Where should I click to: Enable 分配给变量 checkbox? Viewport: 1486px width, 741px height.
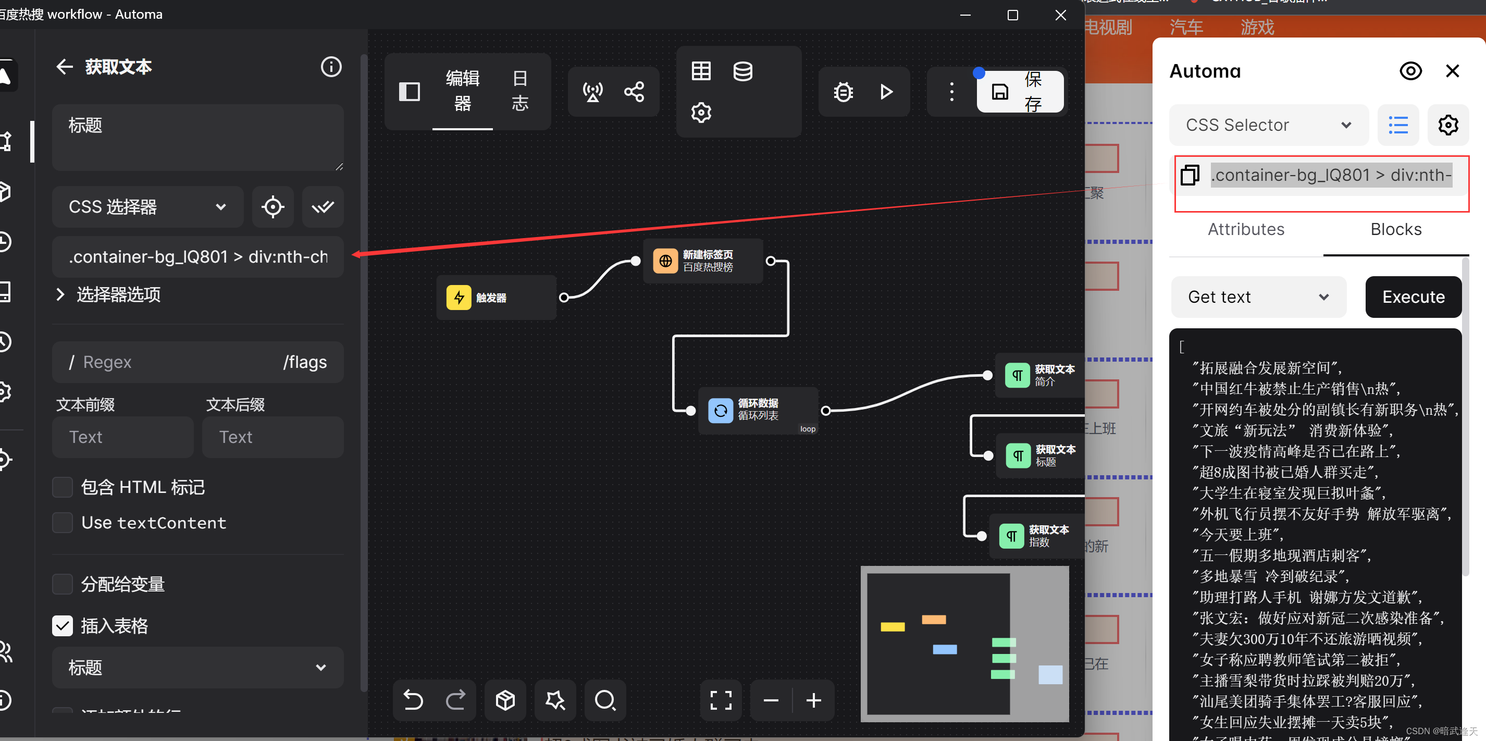coord(63,584)
